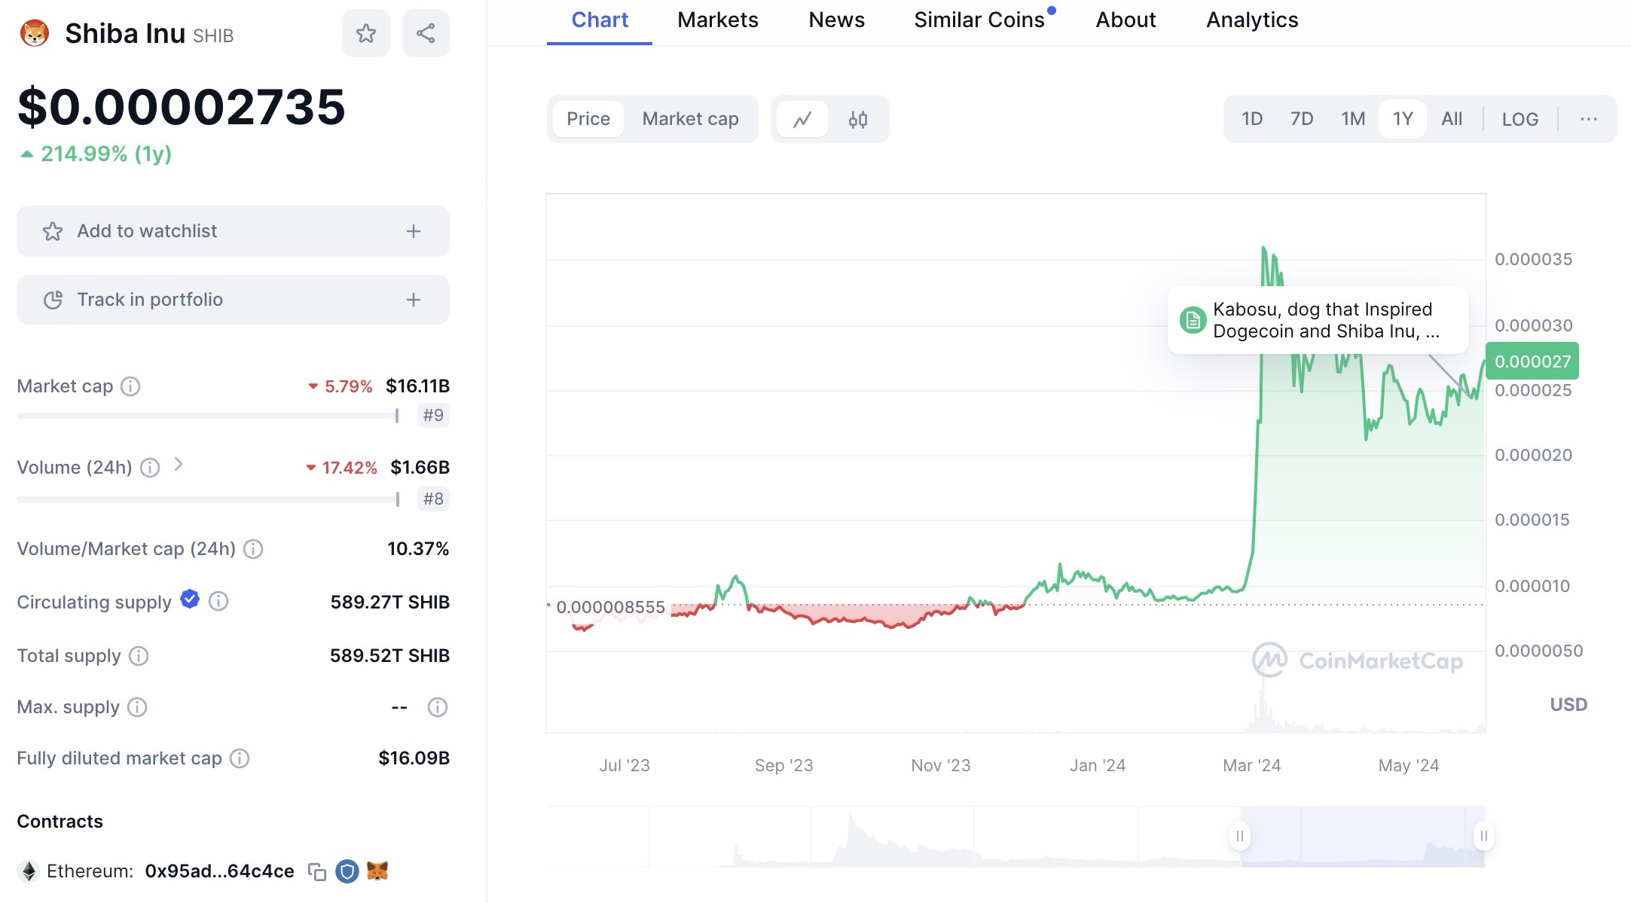Screen dimensions: 1631x903
Task: Click the 0.000027 current price label on axis
Action: pos(1532,362)
